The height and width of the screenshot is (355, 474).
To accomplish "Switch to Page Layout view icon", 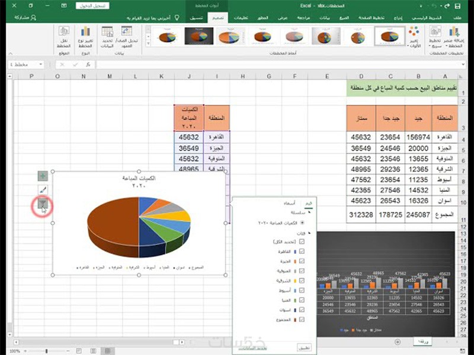I will tap(93, 351).
